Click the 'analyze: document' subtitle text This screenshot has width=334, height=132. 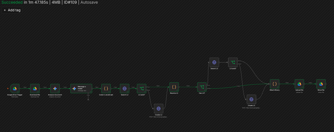pyautogui.click(x=55, y=97)
